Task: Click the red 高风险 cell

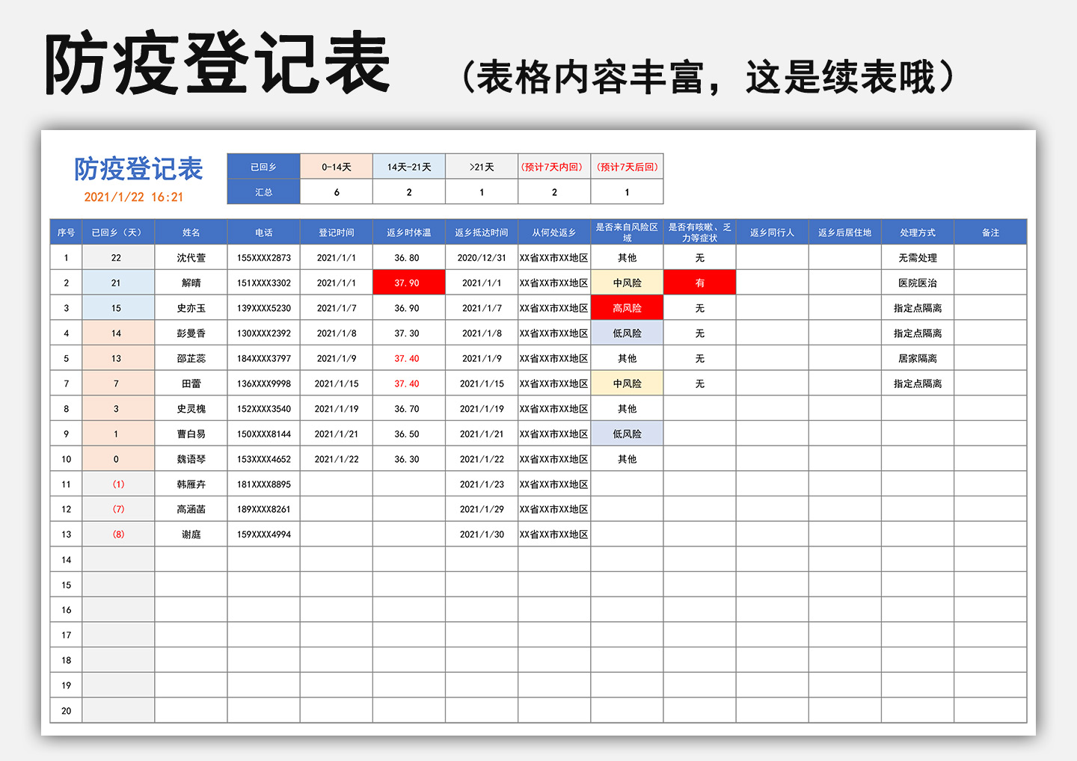Action: (627, 308)
